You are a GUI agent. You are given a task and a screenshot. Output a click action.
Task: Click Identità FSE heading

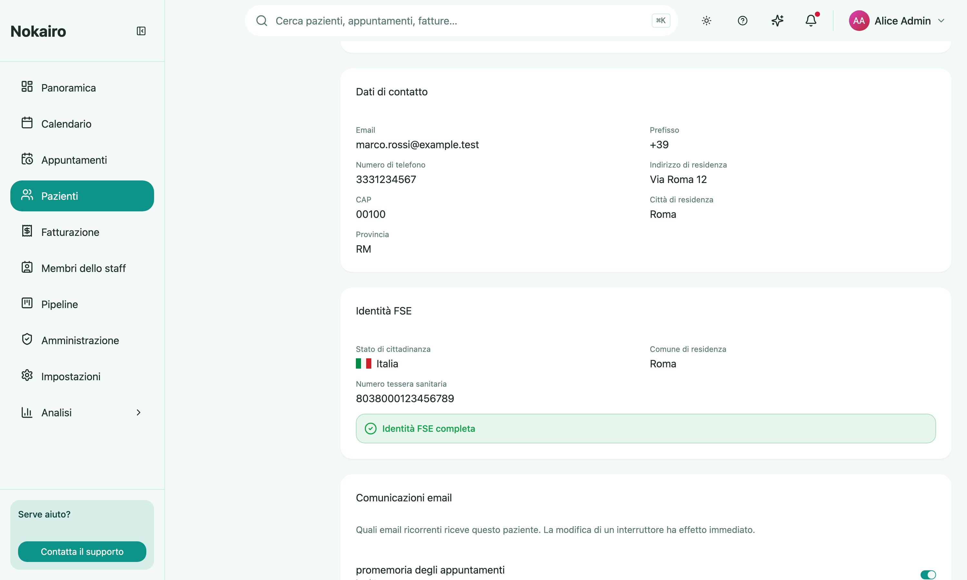coord(384,311)
